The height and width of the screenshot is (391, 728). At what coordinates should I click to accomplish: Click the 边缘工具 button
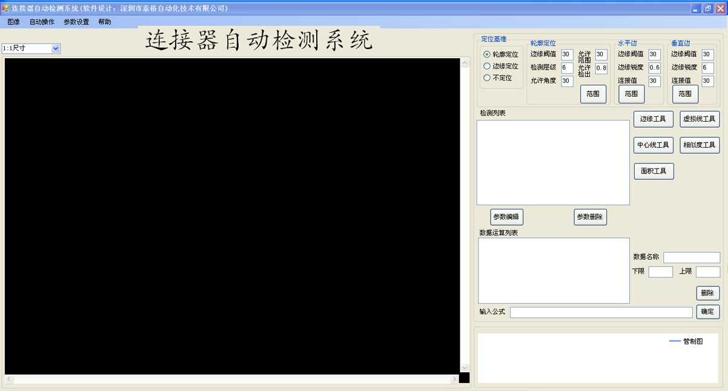pos(654,119)
